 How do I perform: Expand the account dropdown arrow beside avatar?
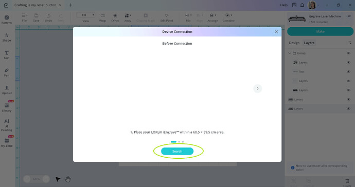[x=318, y=5]
